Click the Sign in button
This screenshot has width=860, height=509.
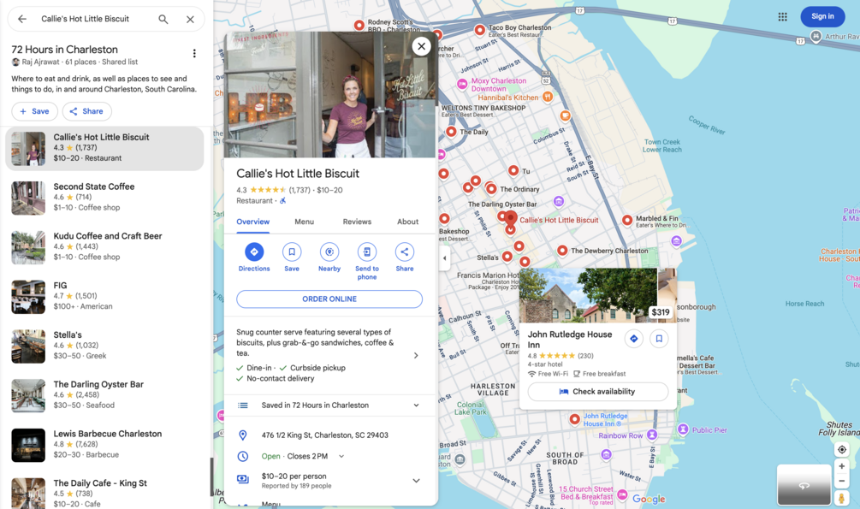[x=822, y=16]
